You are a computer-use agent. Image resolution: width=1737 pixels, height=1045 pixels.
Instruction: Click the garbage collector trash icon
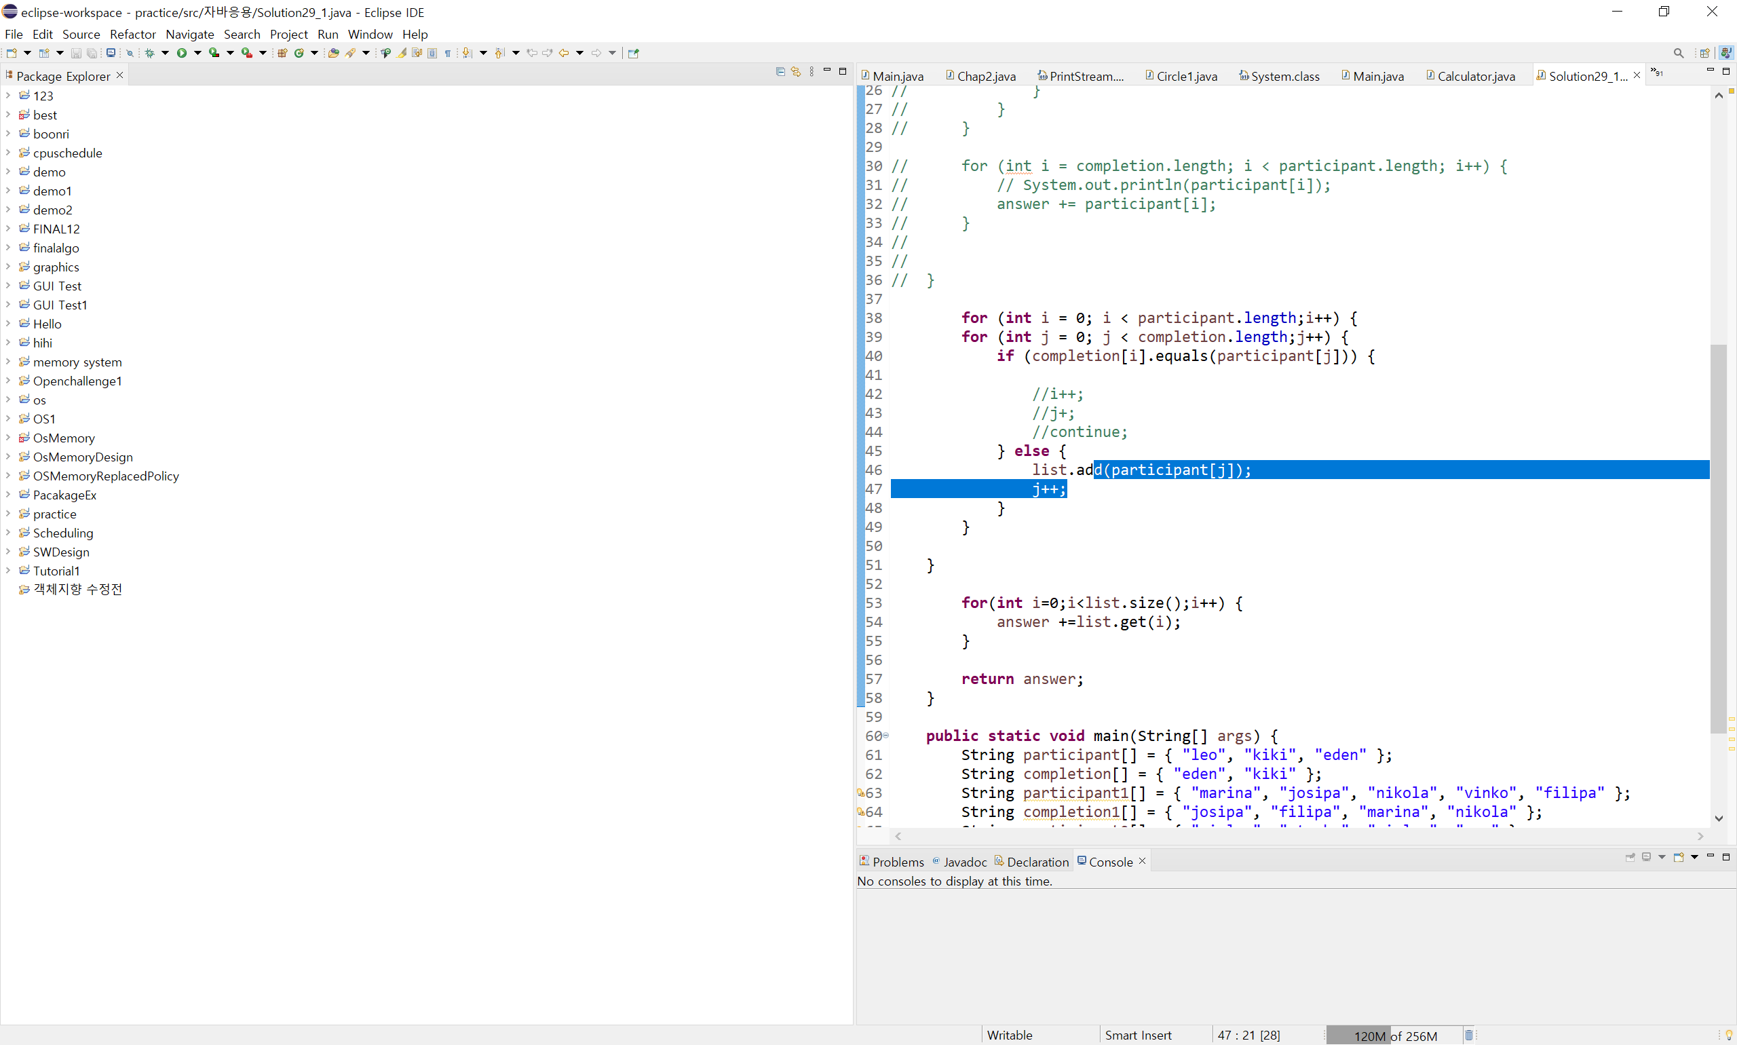1469,1035
